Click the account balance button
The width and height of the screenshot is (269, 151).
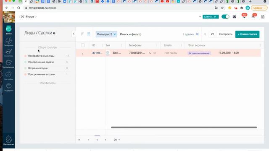[211, 17]
